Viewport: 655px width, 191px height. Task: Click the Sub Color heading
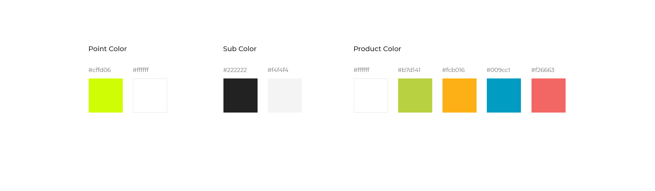pyautogui.click(x=240, y=49)
